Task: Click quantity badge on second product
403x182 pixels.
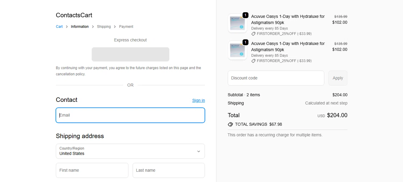Action: click(x=245, y=42)
